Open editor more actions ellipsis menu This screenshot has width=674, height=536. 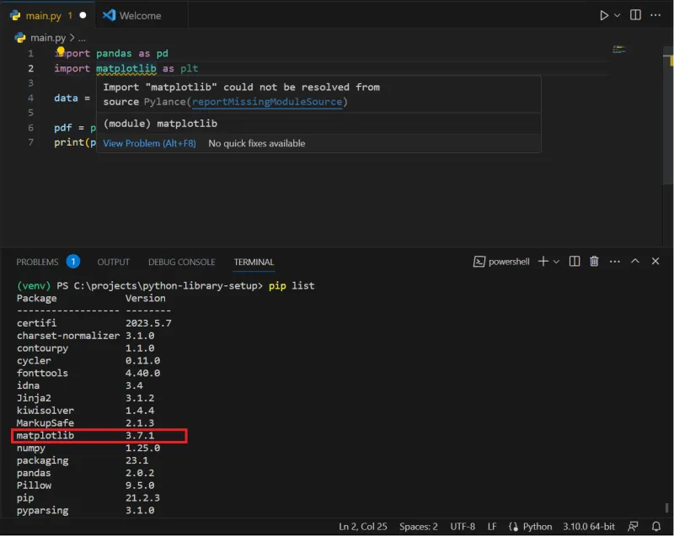[x=655, y=14]
